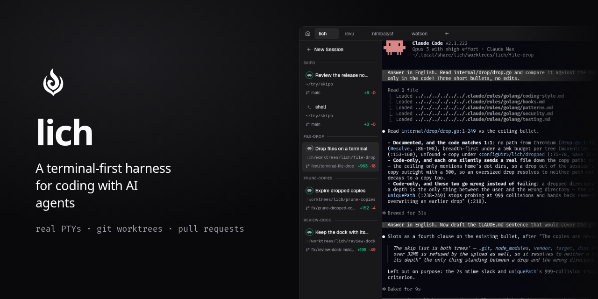This screenshot has height=299, width=598.
Task: Click the REVIEW-DOCK group header
Action: [x=317, y=220]
